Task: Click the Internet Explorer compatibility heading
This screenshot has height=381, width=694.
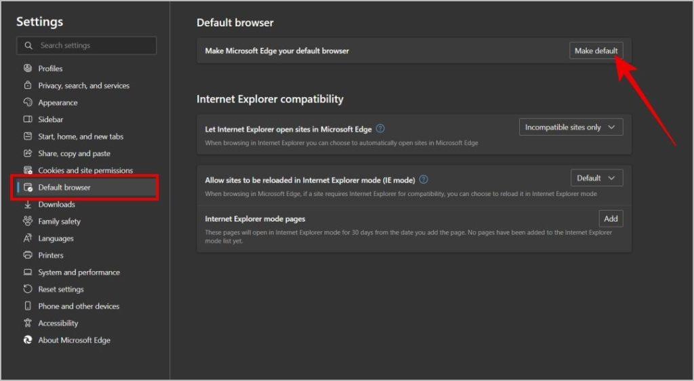Action: point(270,99)
